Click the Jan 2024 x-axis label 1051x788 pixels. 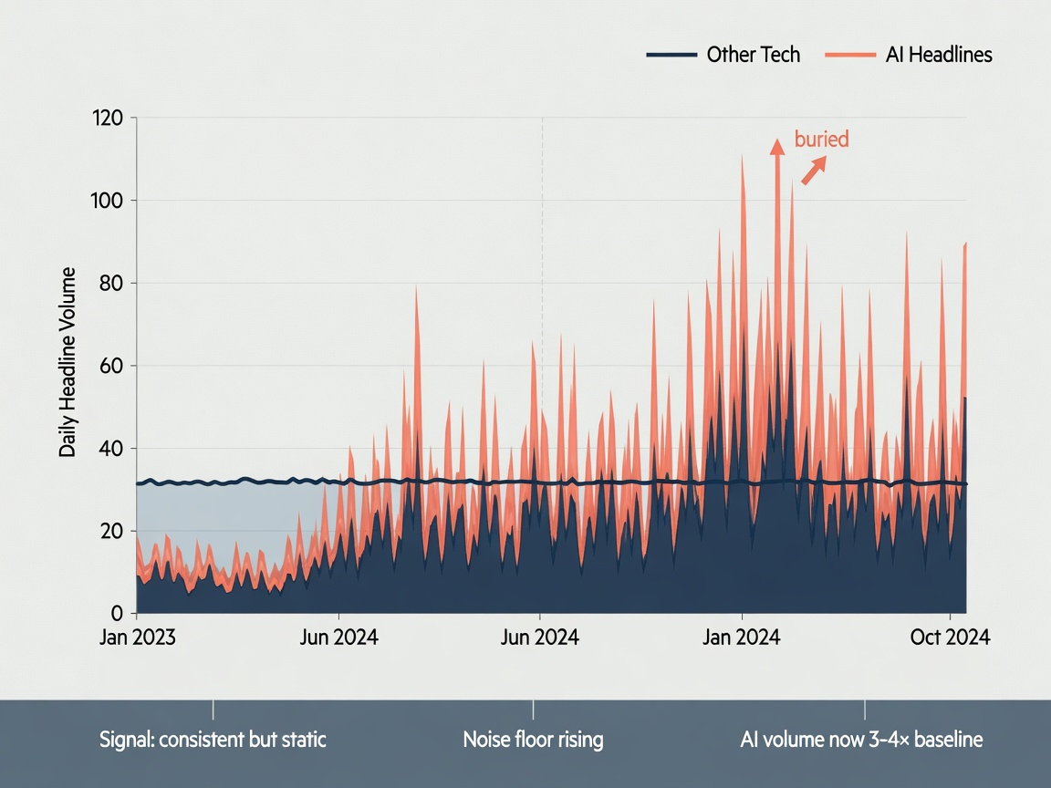tap(742, 637)
